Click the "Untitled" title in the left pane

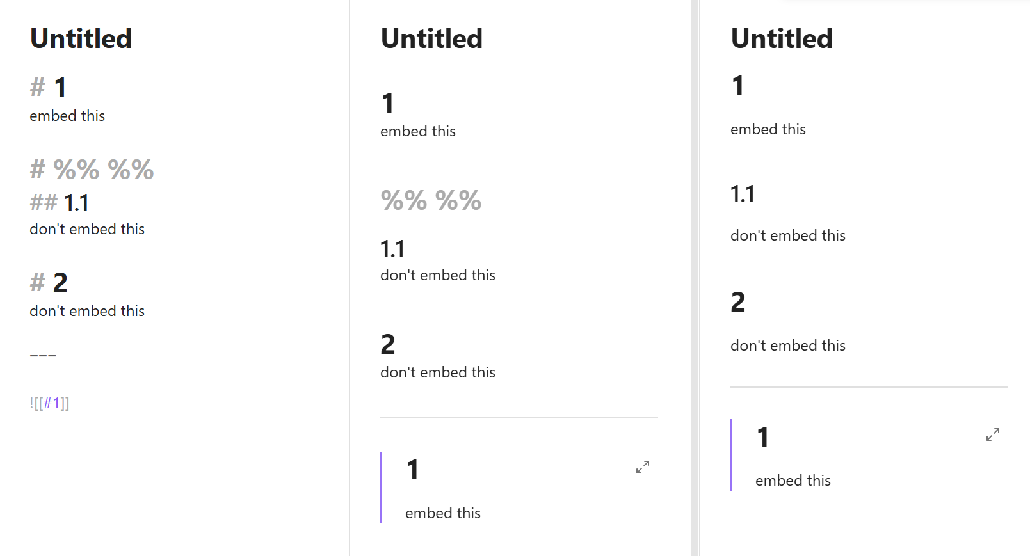[81, 38]
